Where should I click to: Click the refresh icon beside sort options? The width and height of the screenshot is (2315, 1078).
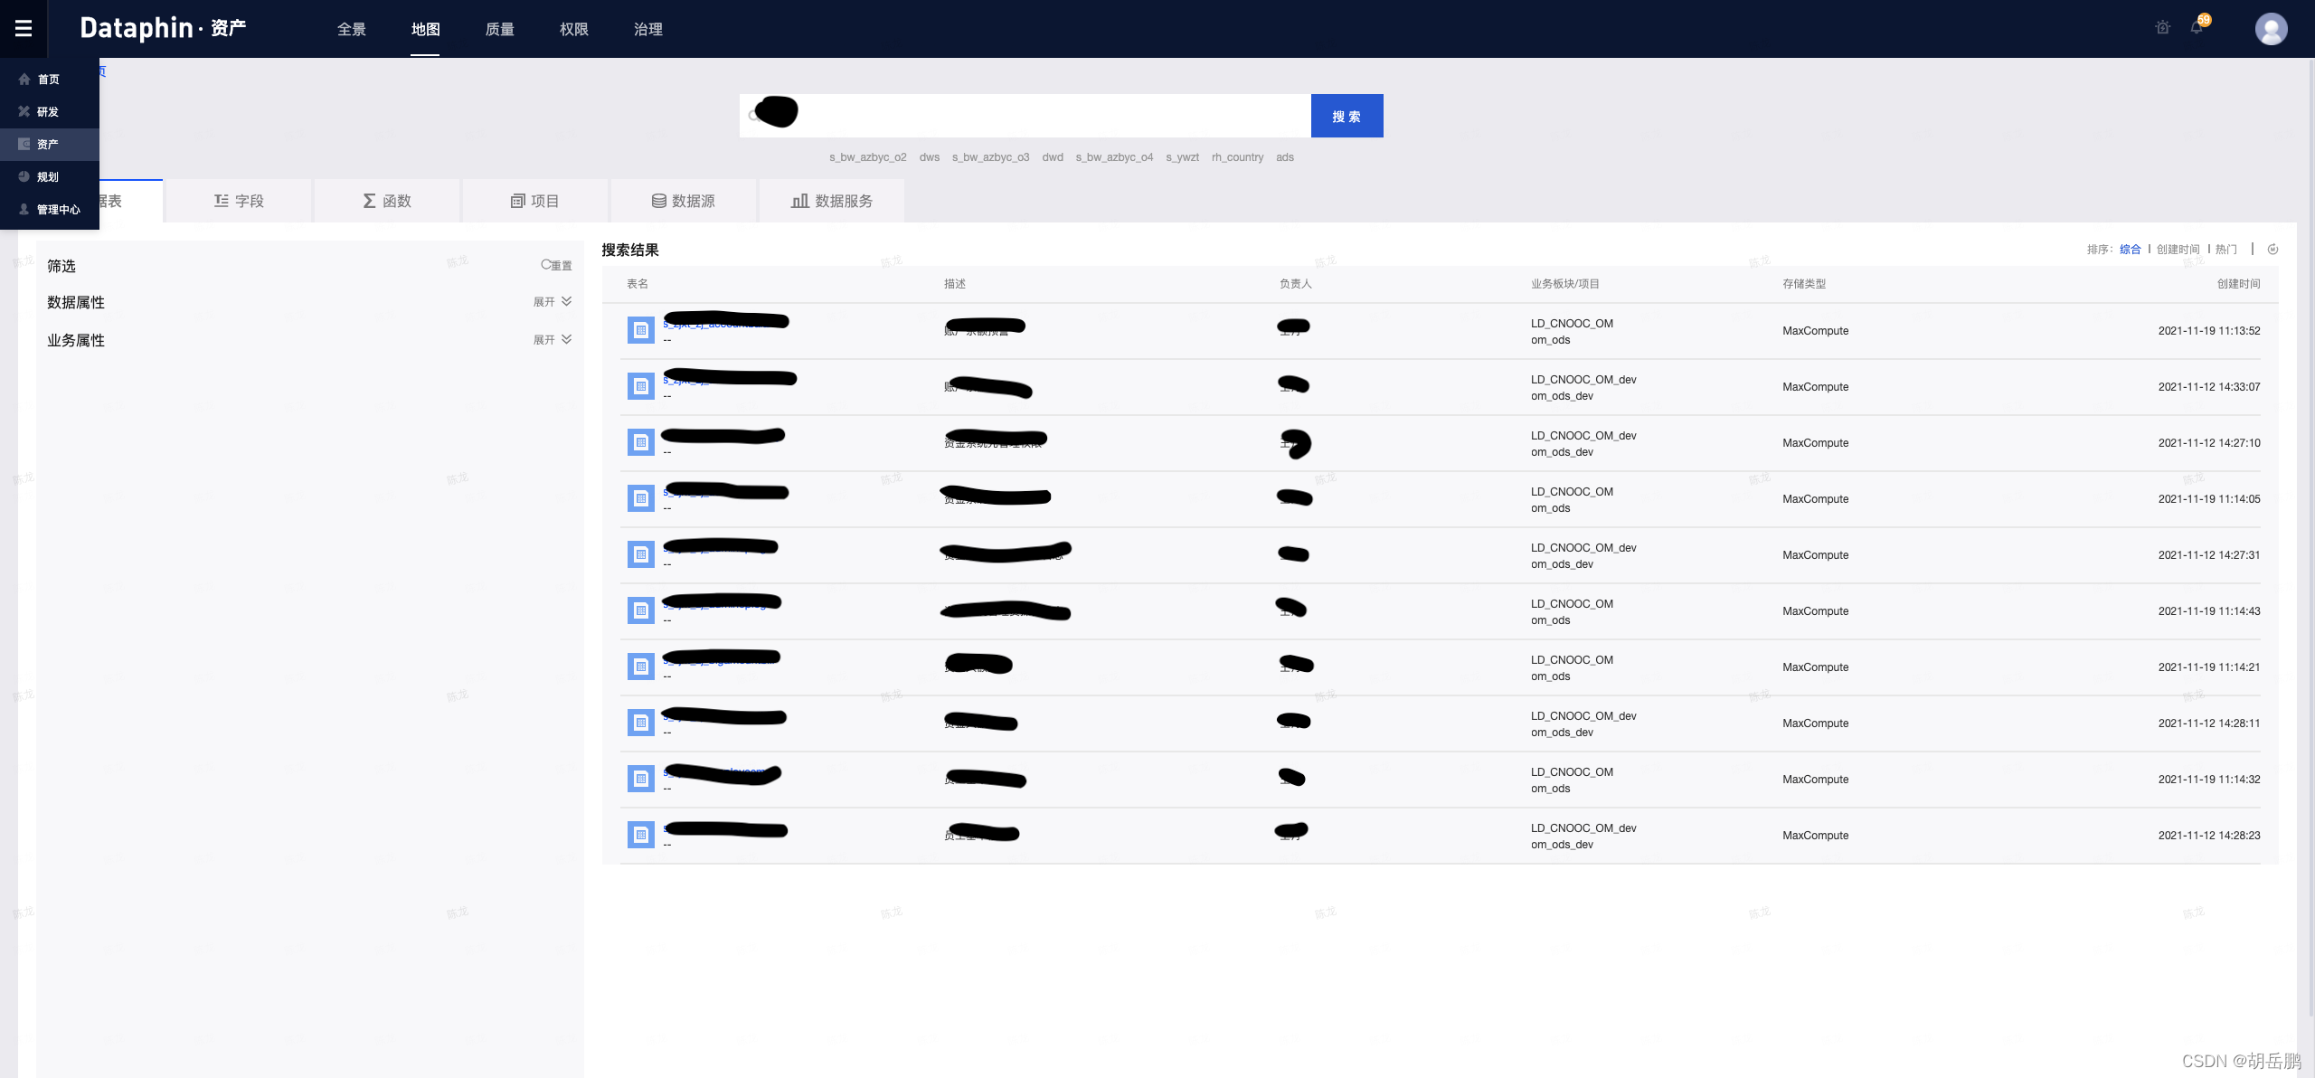tap(2272, 250)
